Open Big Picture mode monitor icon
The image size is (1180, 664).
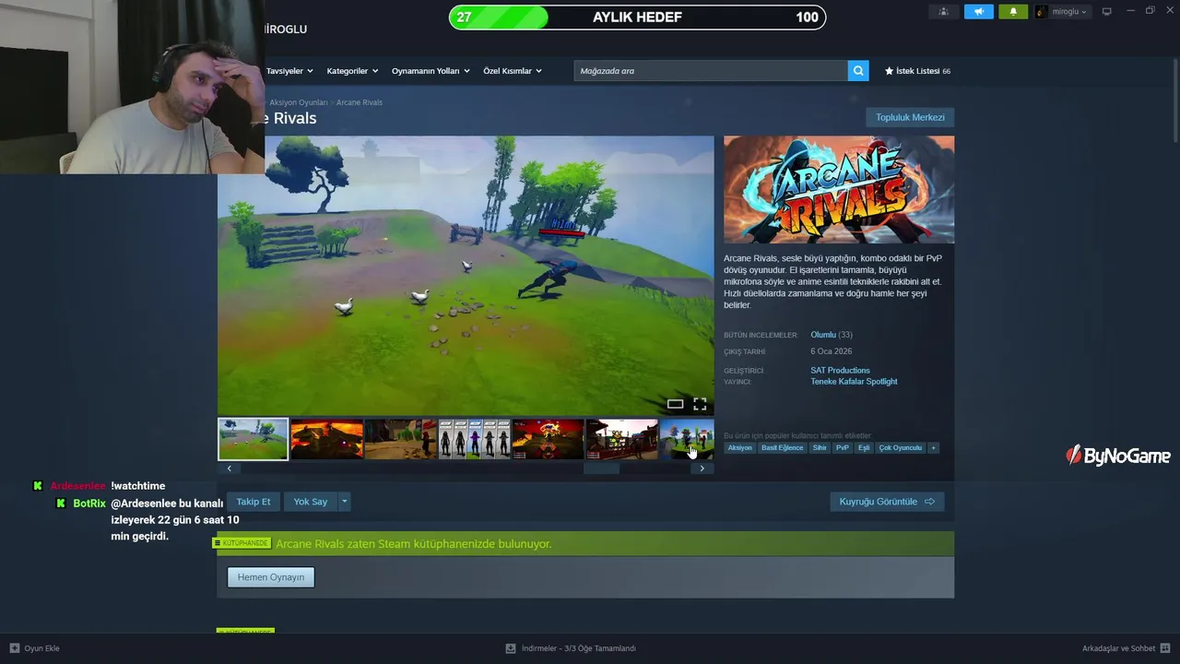point(1107,12)
